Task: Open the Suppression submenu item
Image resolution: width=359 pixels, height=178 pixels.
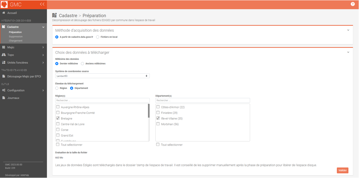Action: coord(16,36)
